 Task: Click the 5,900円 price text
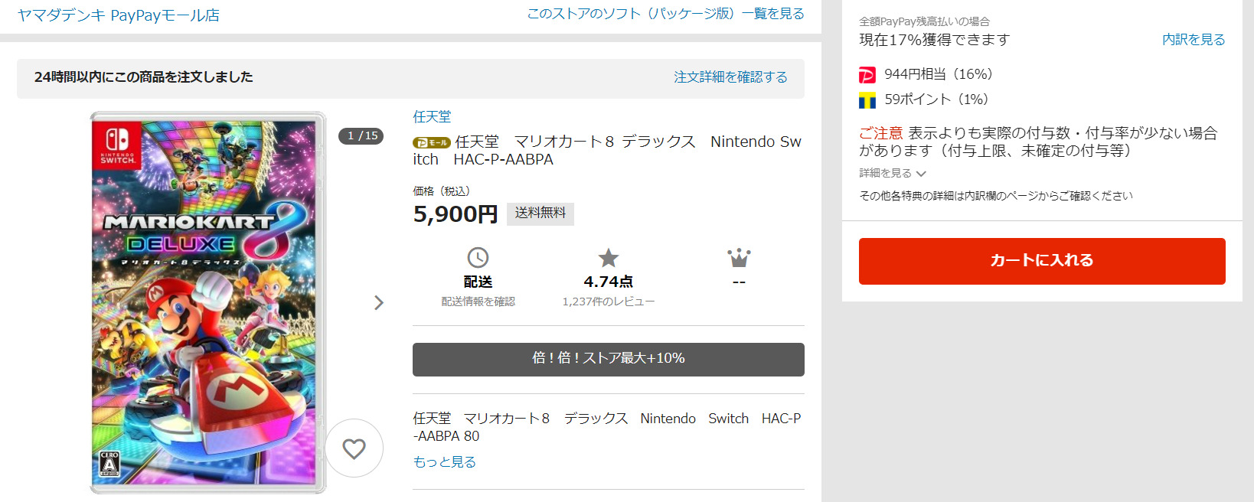tap(456, 214)
